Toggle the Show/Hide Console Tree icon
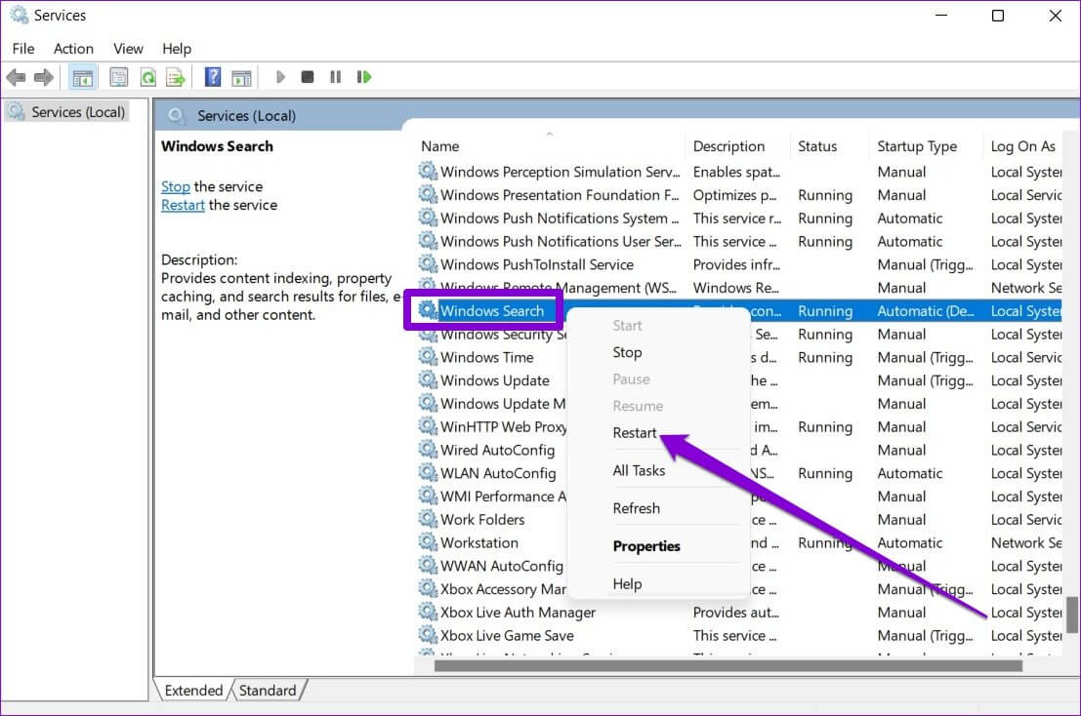1081x716 pixels. [x=83, y=77]
